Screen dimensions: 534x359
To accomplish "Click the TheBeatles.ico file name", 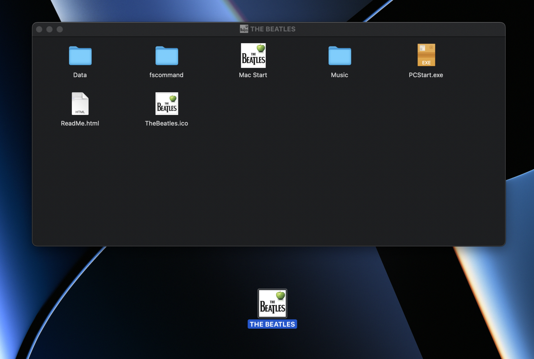I will (x=166, y=123).
